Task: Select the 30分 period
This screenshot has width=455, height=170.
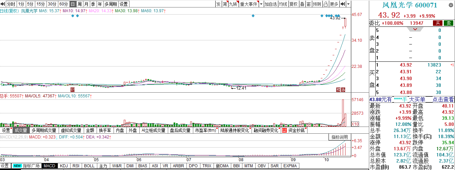Action: click(x=52, y=4)
